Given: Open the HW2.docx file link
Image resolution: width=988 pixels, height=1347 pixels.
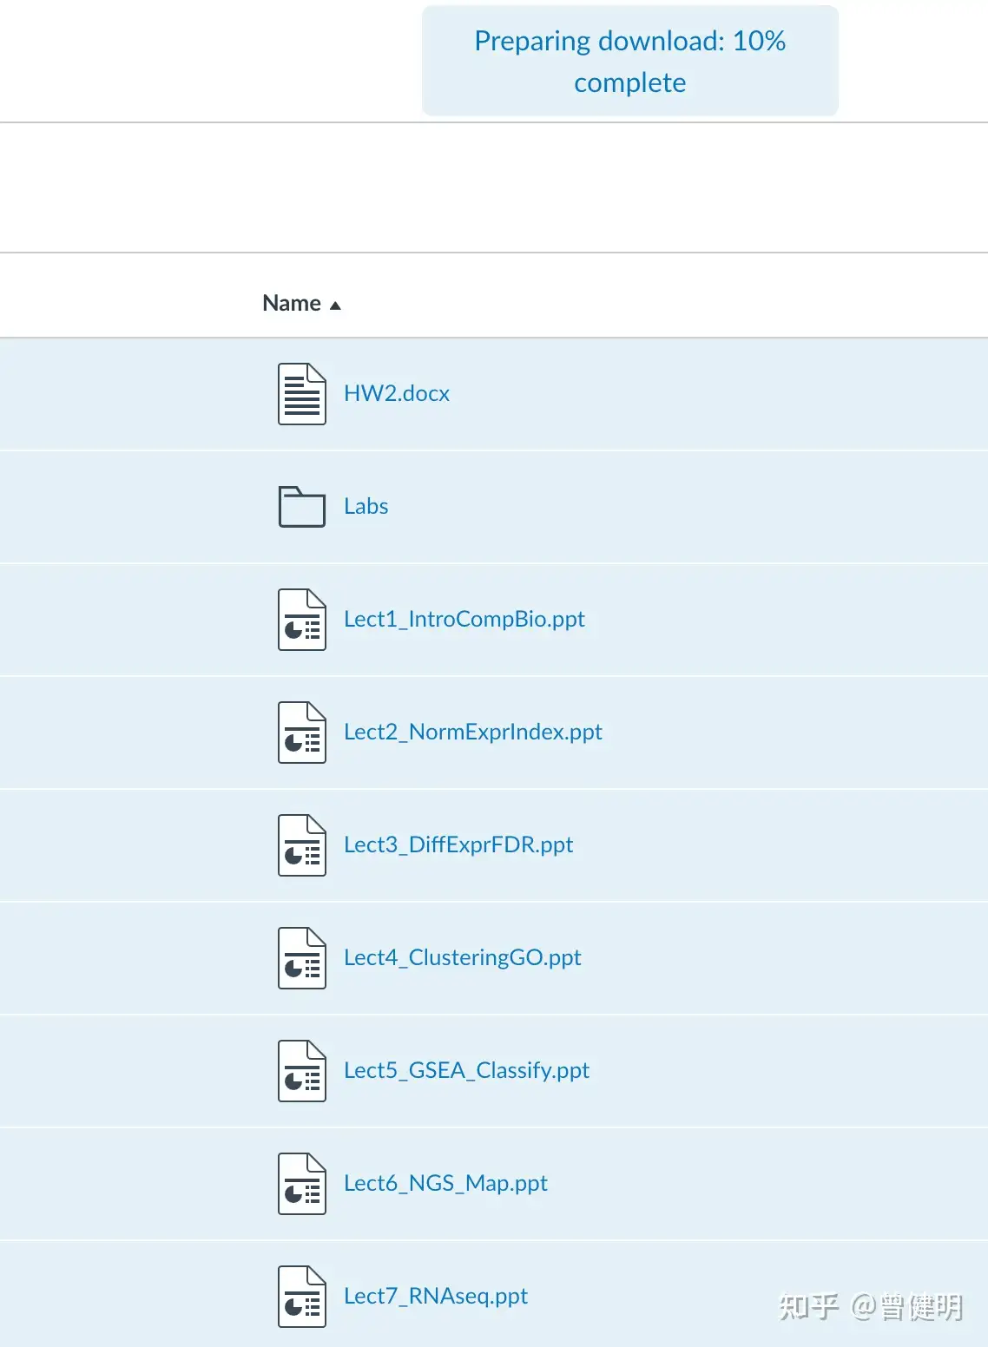Looking at the screenshot, I should pos(397,393).
